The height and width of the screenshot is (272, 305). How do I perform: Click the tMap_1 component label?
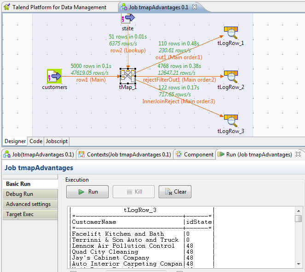click(x=128, y=87)
